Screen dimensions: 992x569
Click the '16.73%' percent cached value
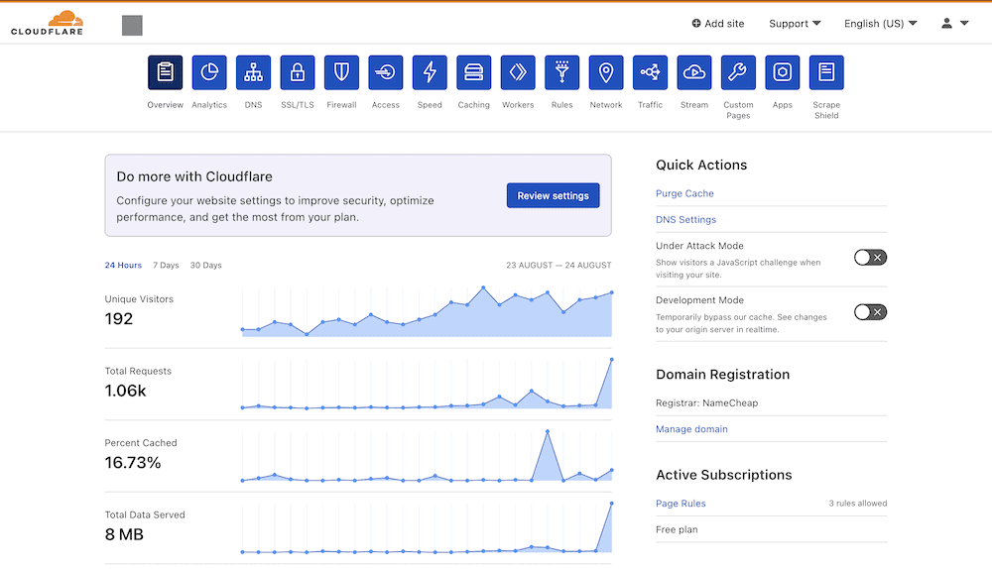(x=133, y=463)
